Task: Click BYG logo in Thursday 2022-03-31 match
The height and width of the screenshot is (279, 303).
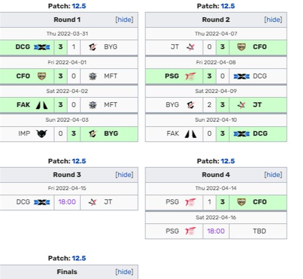Action: point(92,47)
